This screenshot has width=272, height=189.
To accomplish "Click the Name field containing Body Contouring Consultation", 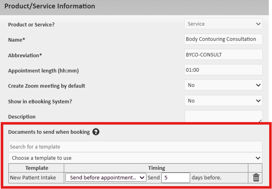I will coord(223,39).
